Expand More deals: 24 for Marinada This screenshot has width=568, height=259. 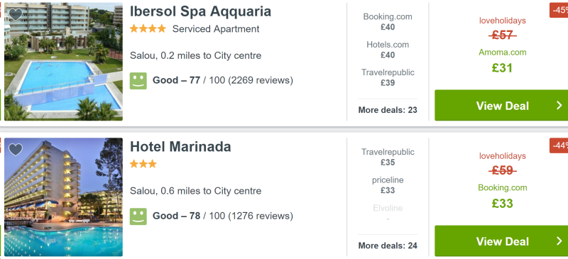pyautogui.click(x=388, y=246)
